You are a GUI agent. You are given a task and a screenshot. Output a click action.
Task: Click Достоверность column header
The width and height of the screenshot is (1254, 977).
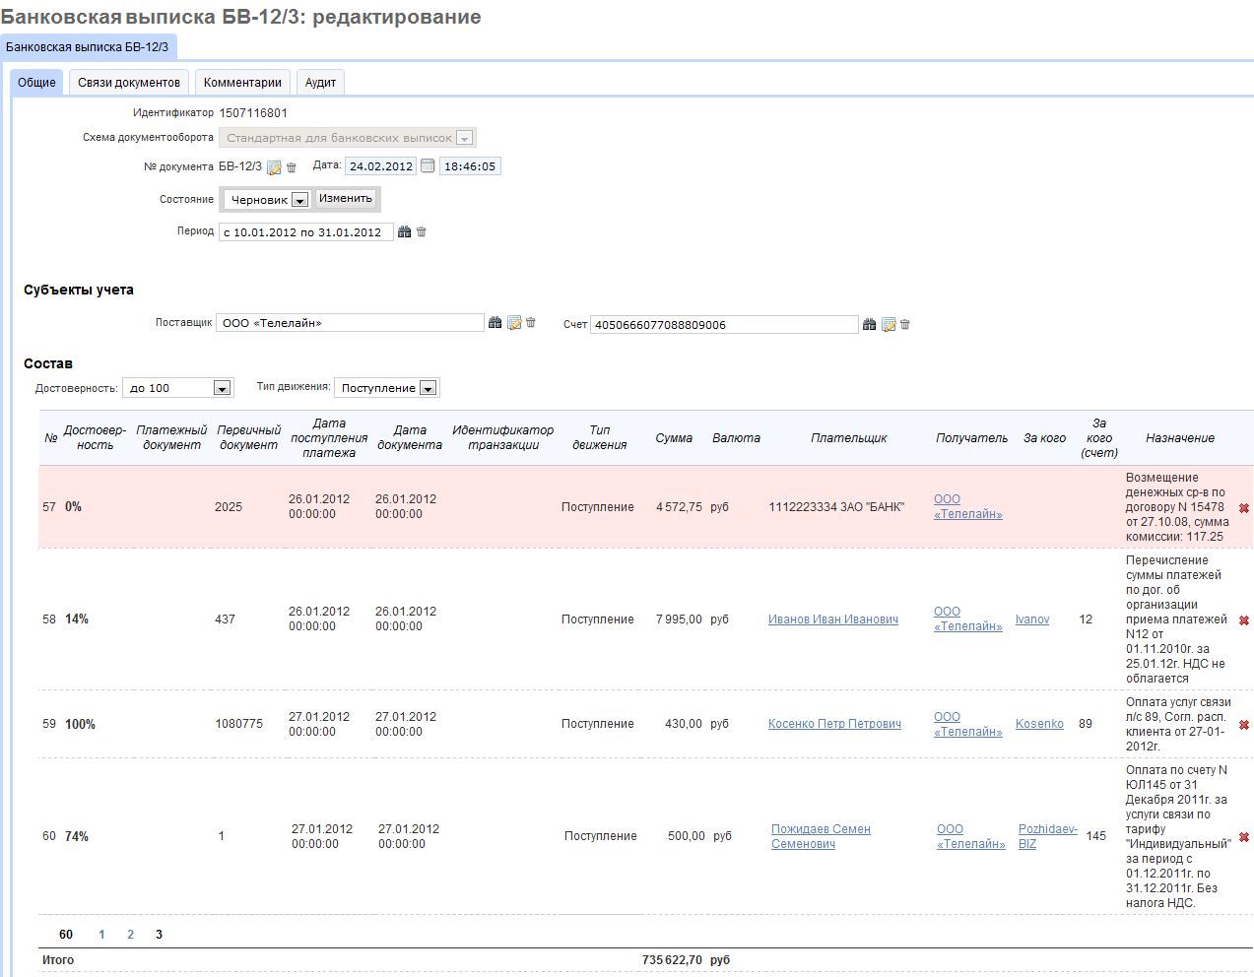coord(95,438)
